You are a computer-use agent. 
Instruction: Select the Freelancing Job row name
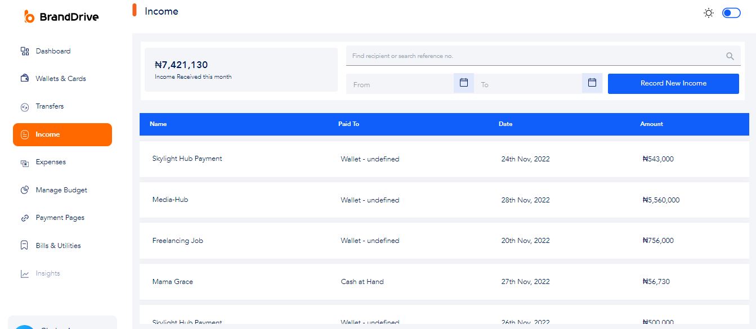177,241
